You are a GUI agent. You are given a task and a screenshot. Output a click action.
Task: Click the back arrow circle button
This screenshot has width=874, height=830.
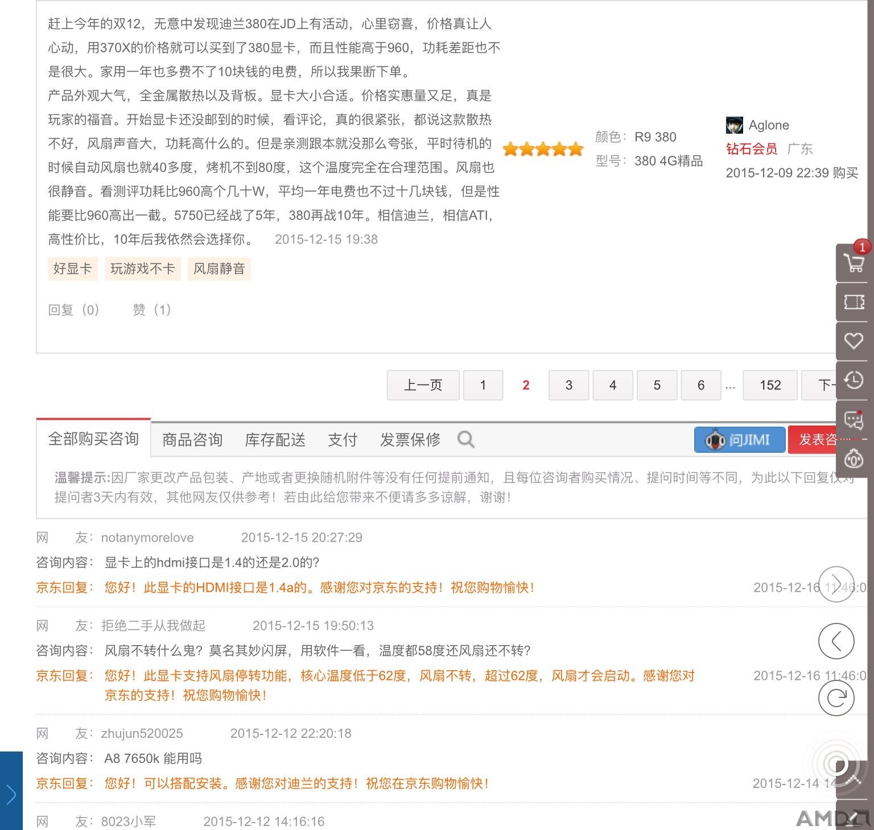pyautogui.click(x=836, y=641)
